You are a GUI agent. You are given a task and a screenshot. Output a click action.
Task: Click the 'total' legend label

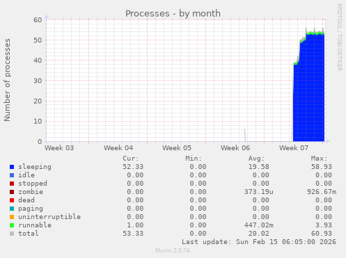tap(29, 234)
